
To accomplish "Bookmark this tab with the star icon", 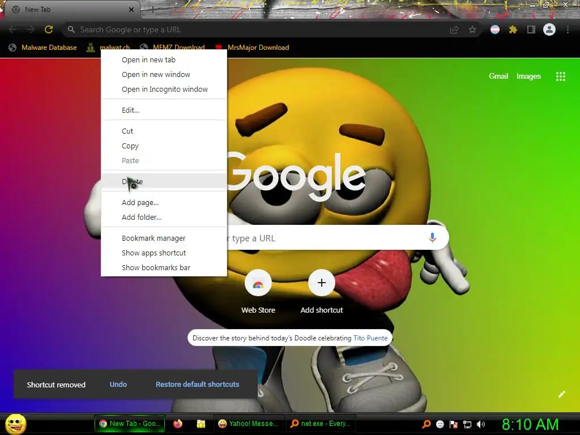I will click(472, 29).
